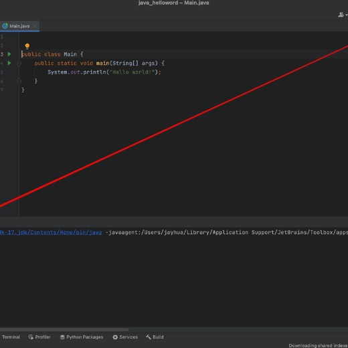Open the Python Packages tool window
This screenshot has height=348, width=348.
coord(82,337)
